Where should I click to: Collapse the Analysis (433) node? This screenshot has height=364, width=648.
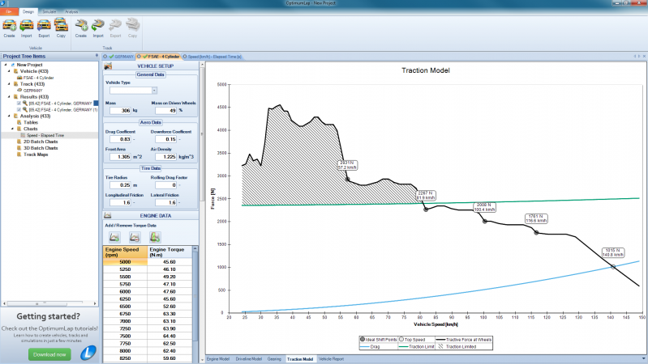(x=9, y=116)
